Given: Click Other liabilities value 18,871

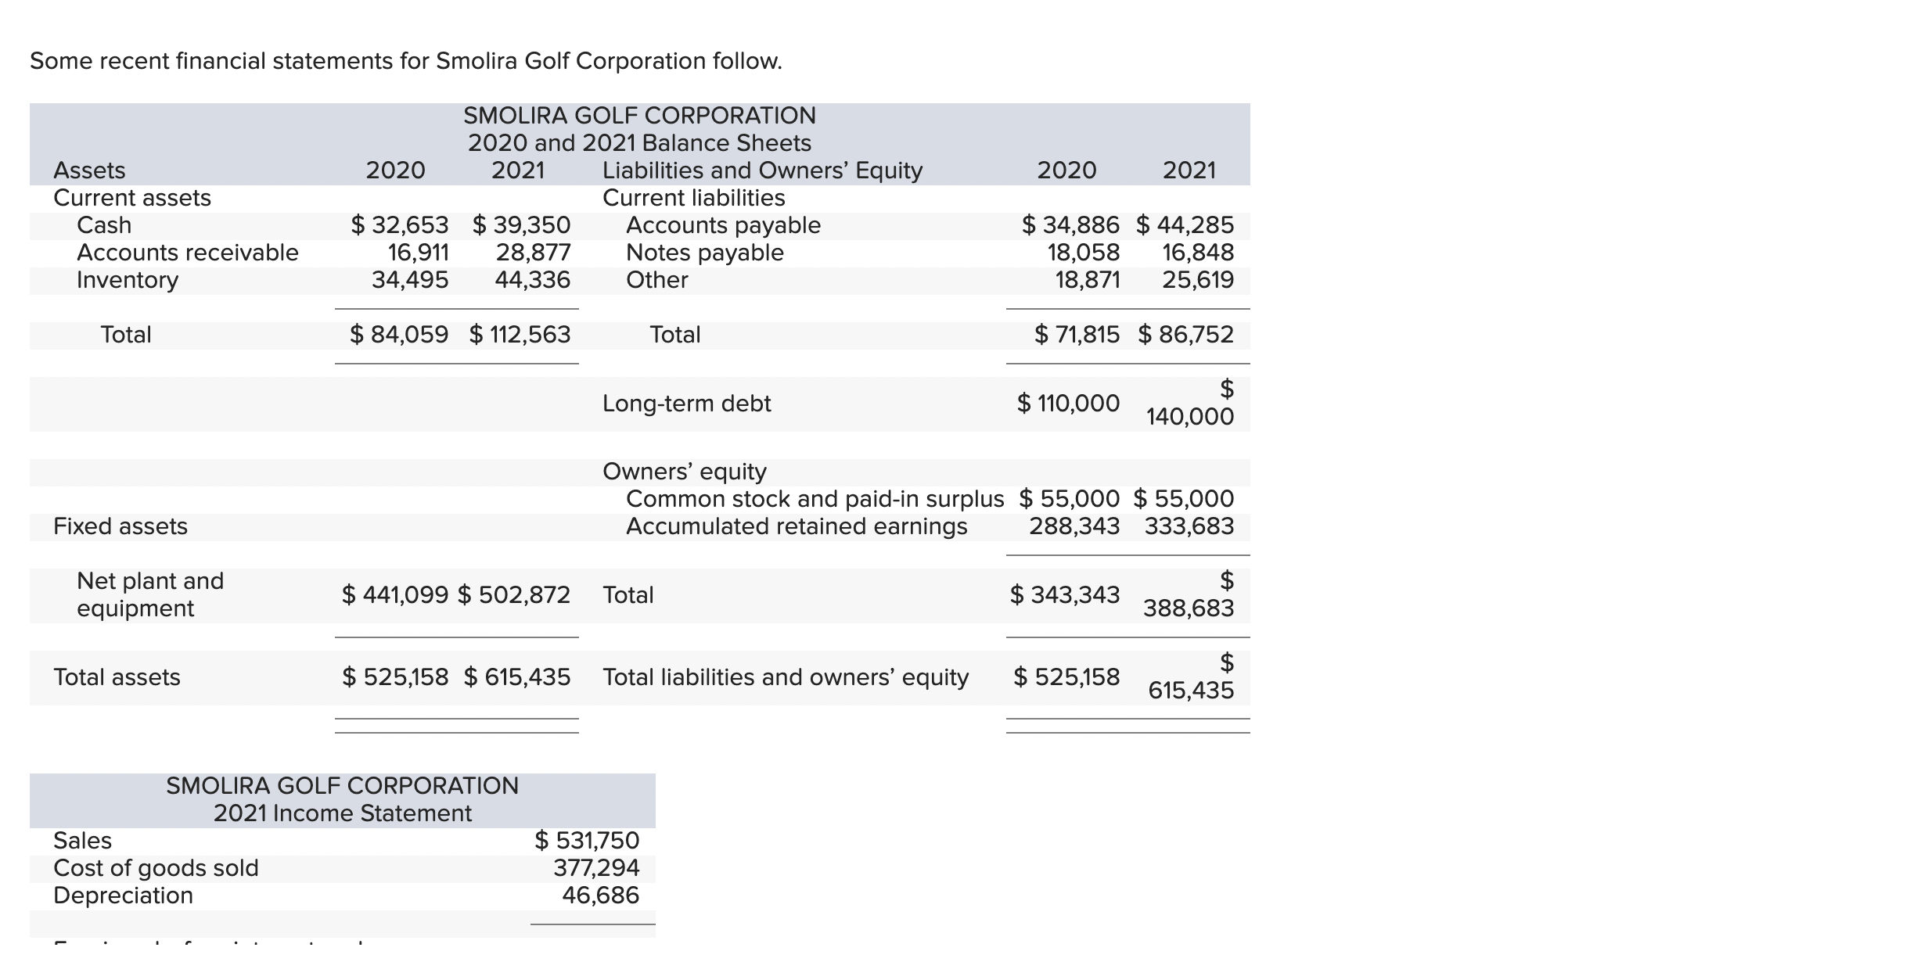Looking at the screenshot, I should pyautogui.click(x=1088, y=280).
